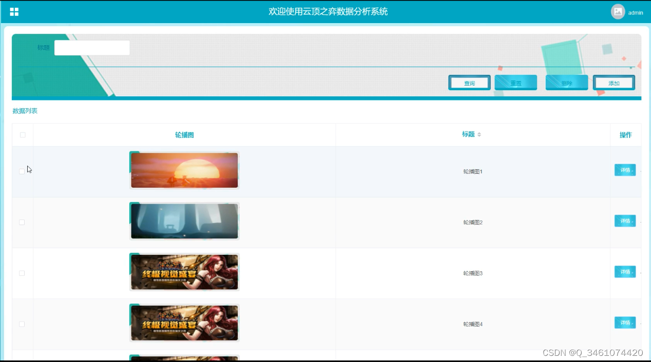651x362 pixels.
Task: Click the 轮播图3 title cell
Action: [473, 273]
